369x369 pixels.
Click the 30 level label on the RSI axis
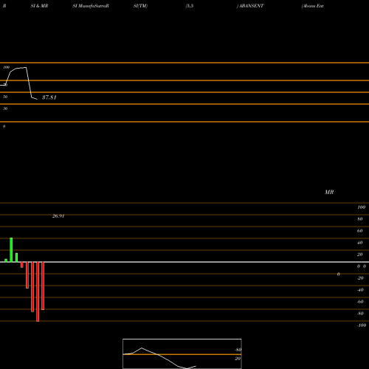tap(5, 108)
